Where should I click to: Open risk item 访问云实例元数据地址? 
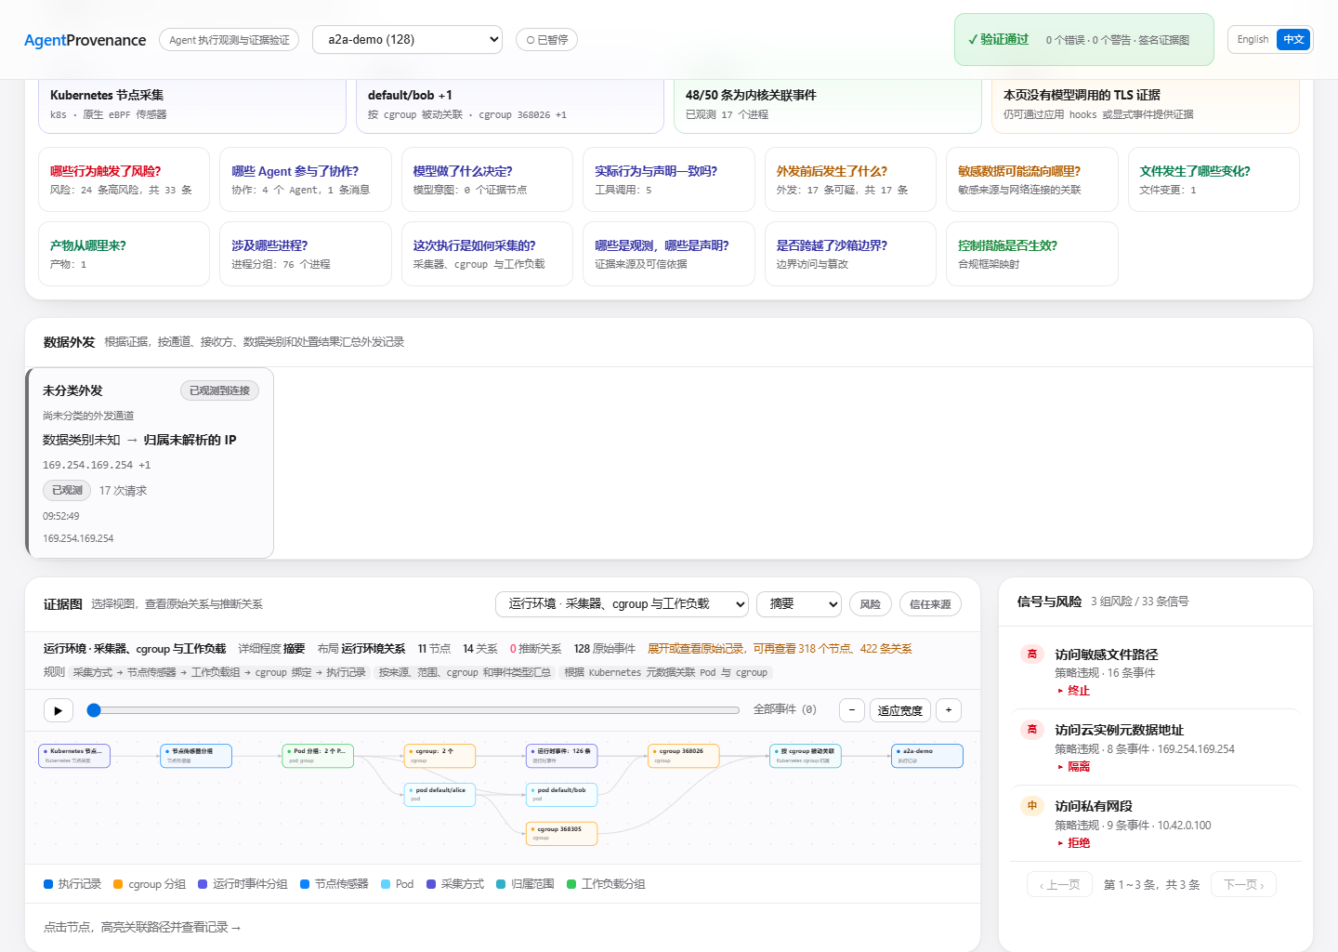(1155, 747)
